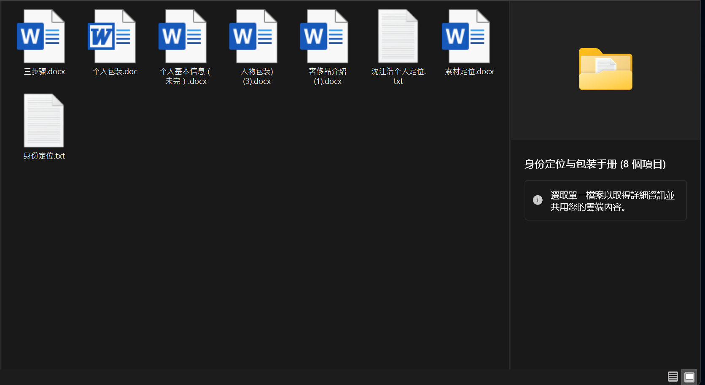Switch to large icons view
This screenshot has height=385, width=705.
tap(689, 377)
